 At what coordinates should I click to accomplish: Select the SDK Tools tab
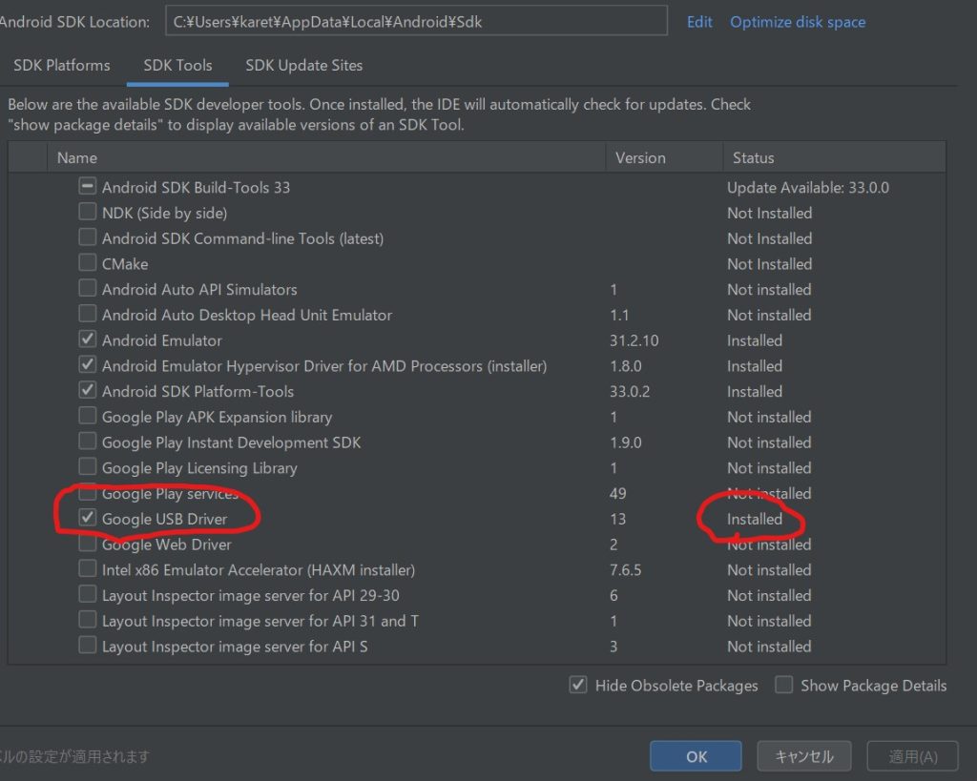pyautogui.click(x=177, y=66)
